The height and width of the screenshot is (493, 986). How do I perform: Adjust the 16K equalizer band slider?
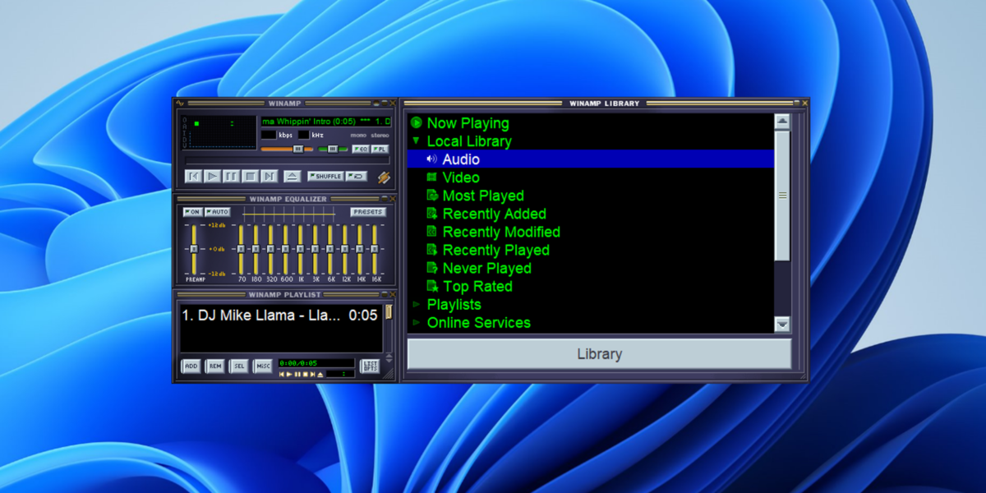point(375,249)
